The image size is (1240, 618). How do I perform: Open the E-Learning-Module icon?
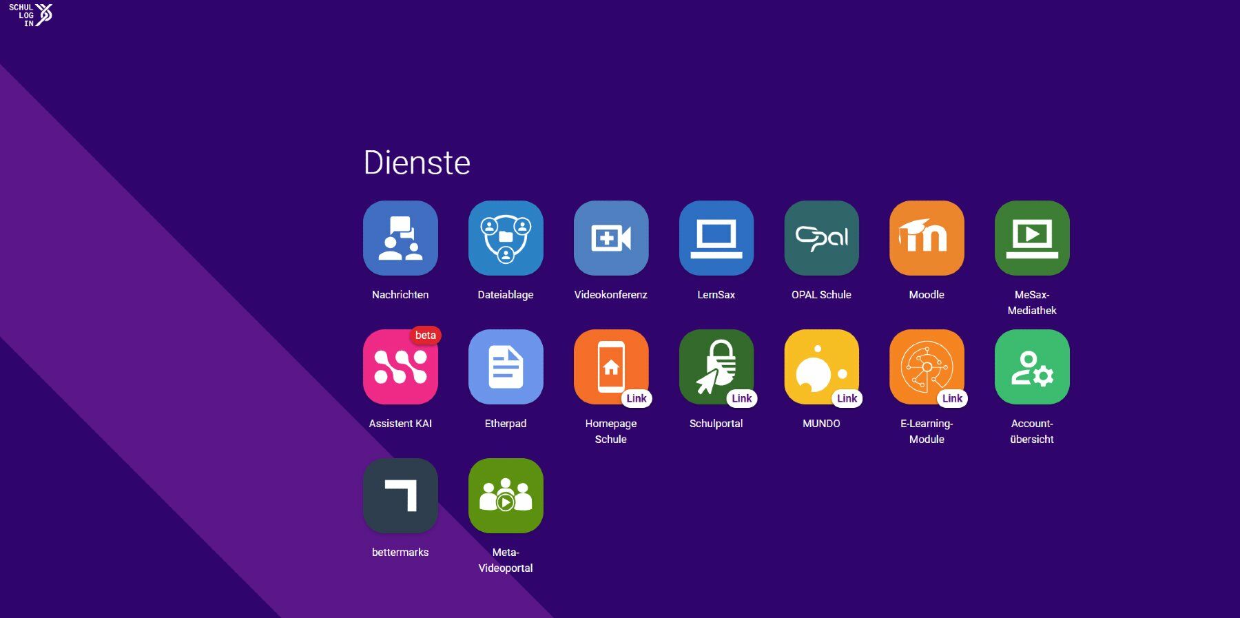[x=927, y=367]
